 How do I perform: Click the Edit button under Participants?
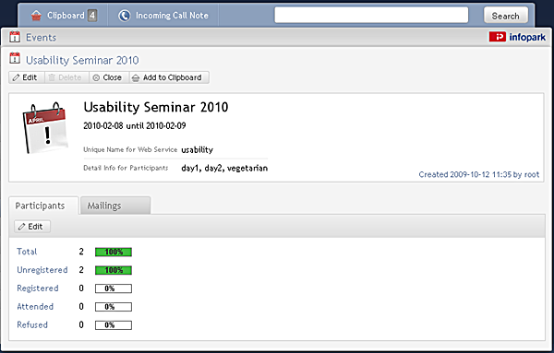pyautogui.click(x=32, y=227)
